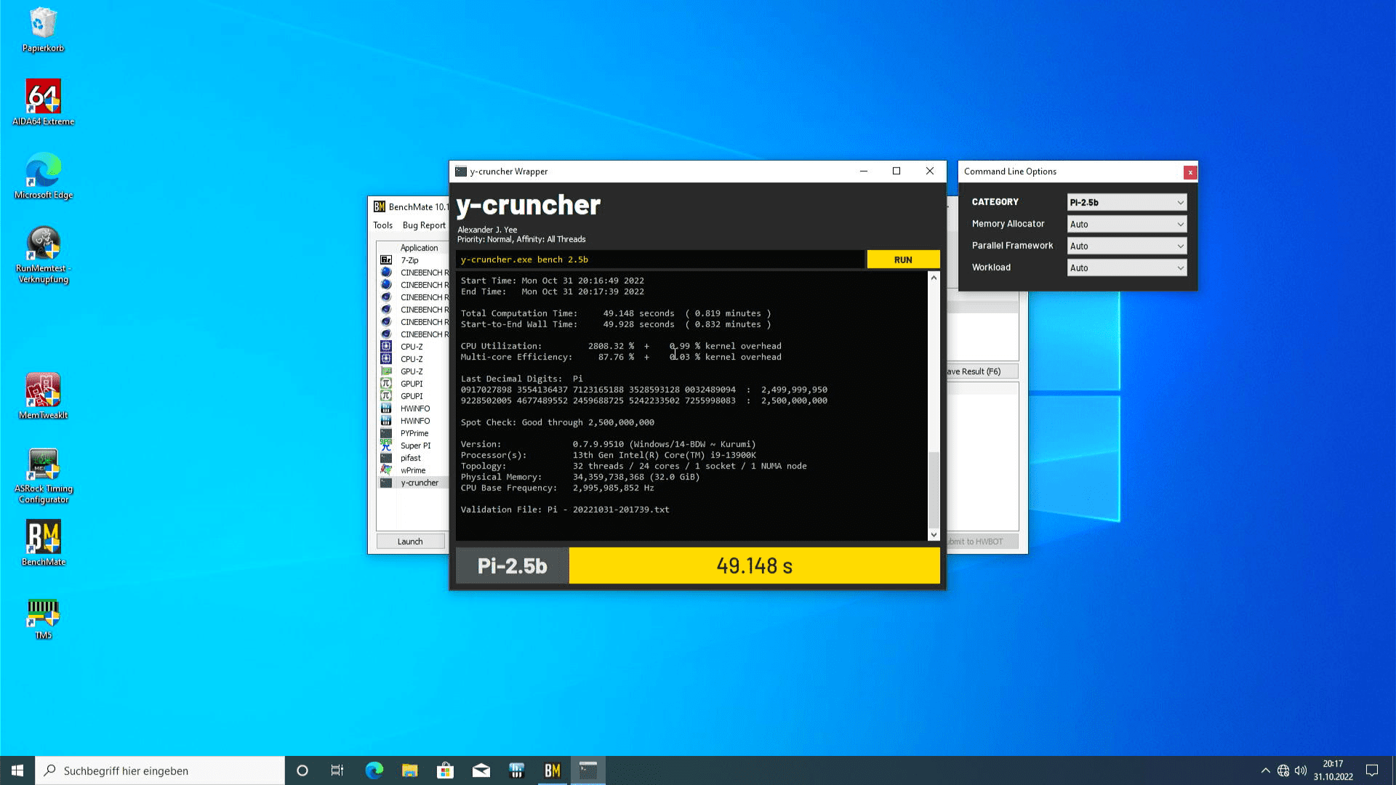Expand the Workload dropdown
Screen dimensions: 1396x785
click(x=1126, y=268)
